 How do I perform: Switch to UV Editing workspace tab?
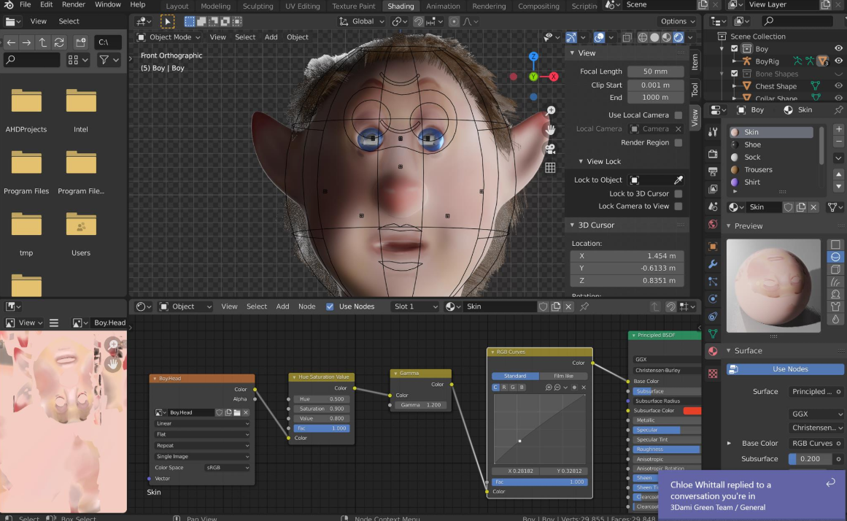coord(303,6)
